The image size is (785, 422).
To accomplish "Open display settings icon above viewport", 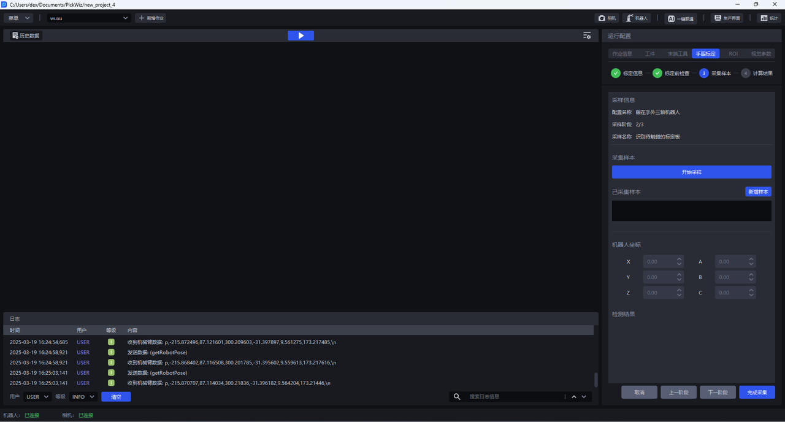I will click(x=587, y=36).
